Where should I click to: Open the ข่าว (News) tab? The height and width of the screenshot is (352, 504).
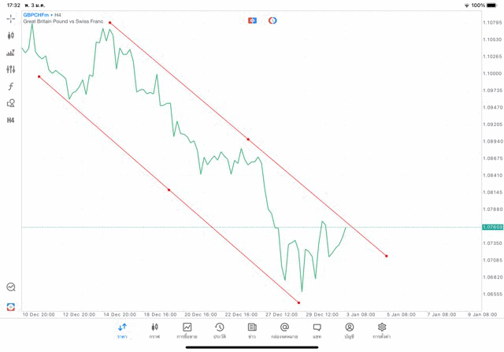(252, 330)
